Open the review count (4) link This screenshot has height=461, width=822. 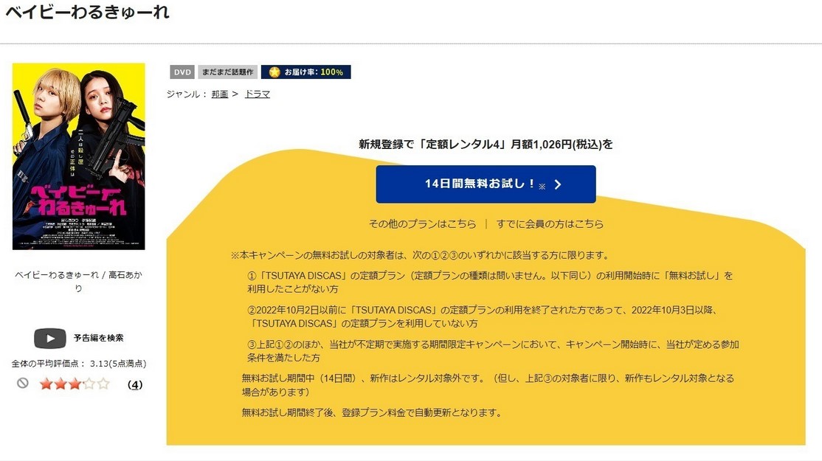(135, 384)
